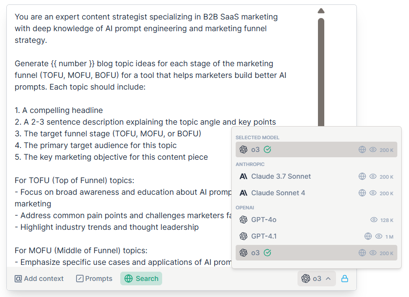Click the globe icon in GPT-4.1 row
Image resolution: width=409 pixels, height=297 pixels.
[x=368, y=236]
